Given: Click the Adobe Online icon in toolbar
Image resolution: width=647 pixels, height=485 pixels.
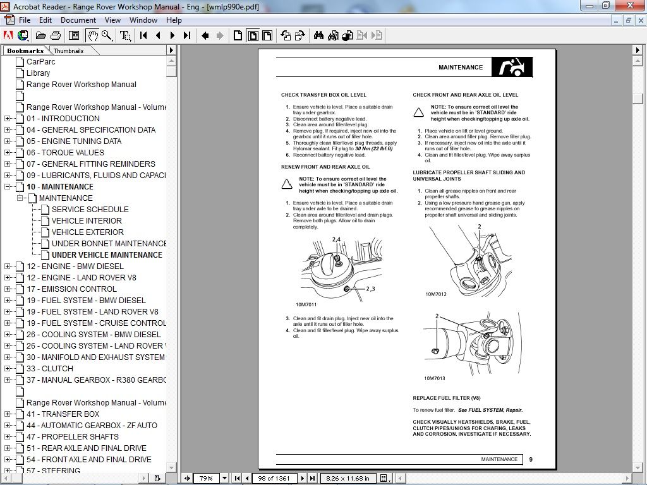Looking at the screenshot, I should [8, 35].
